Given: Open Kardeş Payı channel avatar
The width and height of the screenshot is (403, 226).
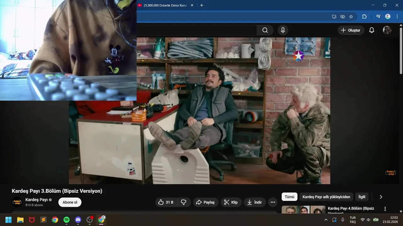Looking at the screenshot, I should (17, 202).
